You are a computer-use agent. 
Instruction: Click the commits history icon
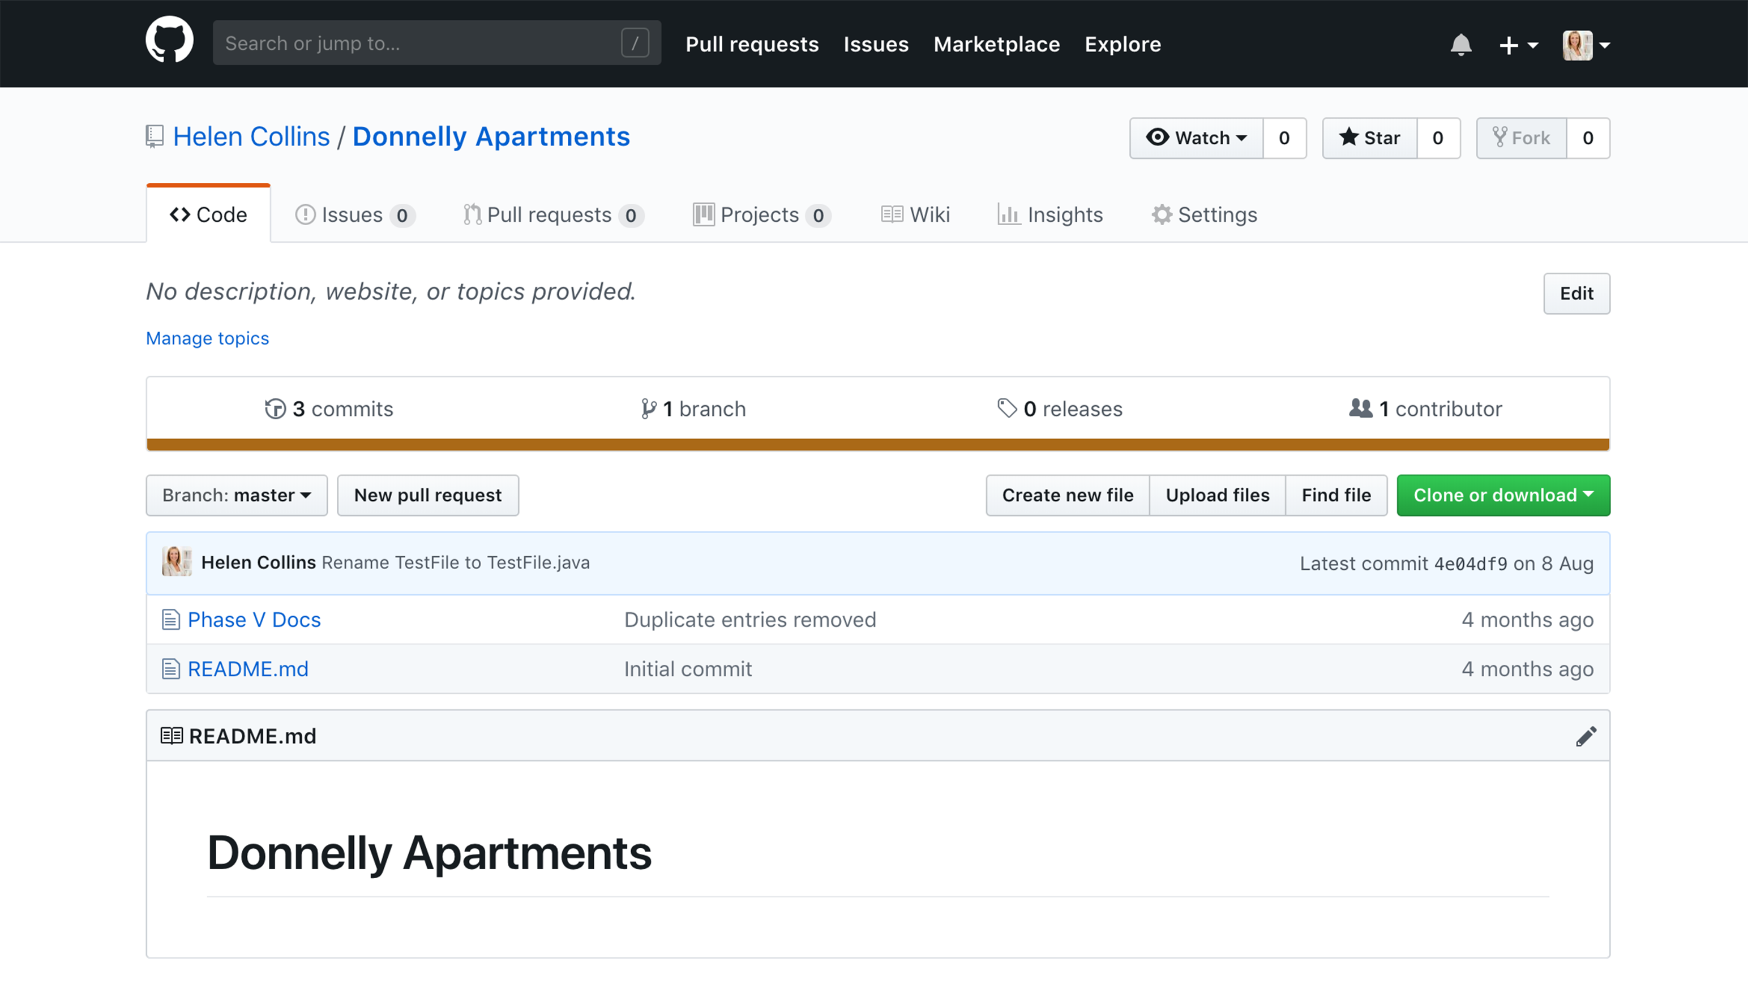point(277,408)
